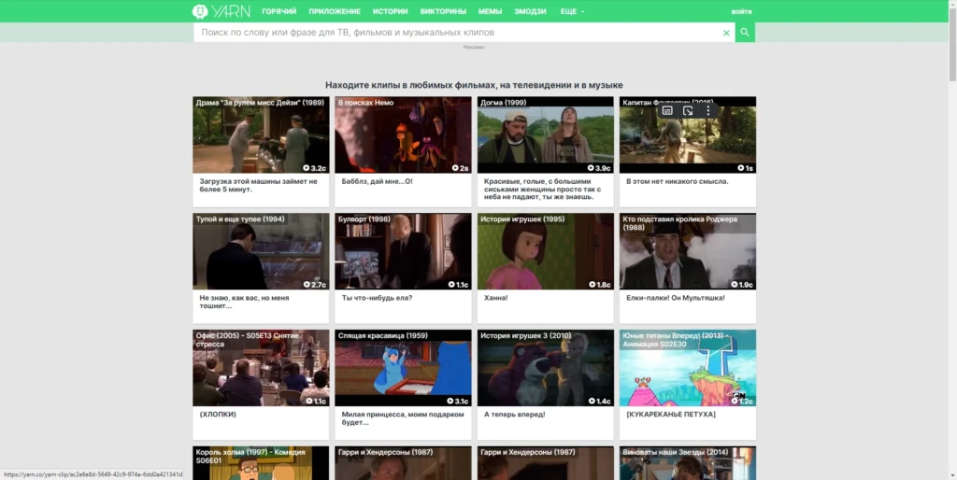The image size is (957, 480).
Task: Open the Спящая красавица (1959) thumbnail
Action: [403, 368]
